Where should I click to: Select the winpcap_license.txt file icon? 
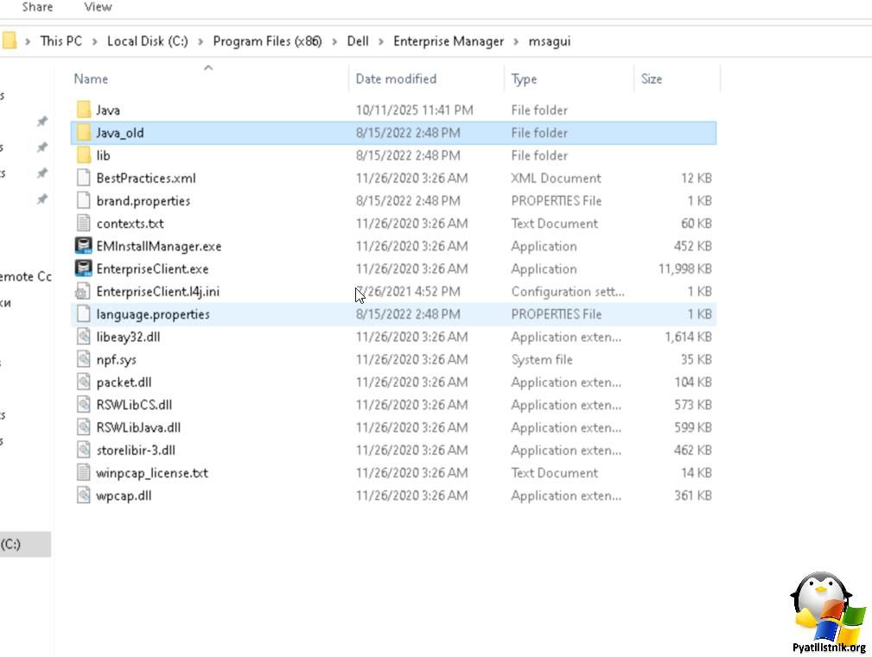(83, 473)
